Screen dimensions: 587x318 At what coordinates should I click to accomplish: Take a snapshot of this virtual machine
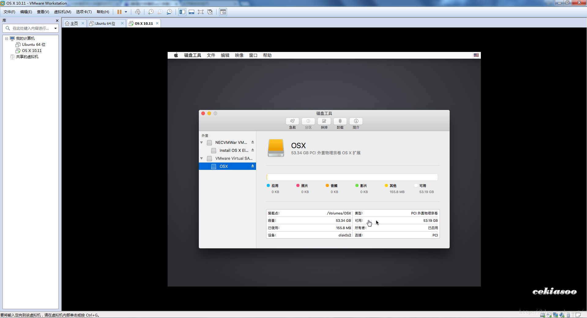point(151,12)
